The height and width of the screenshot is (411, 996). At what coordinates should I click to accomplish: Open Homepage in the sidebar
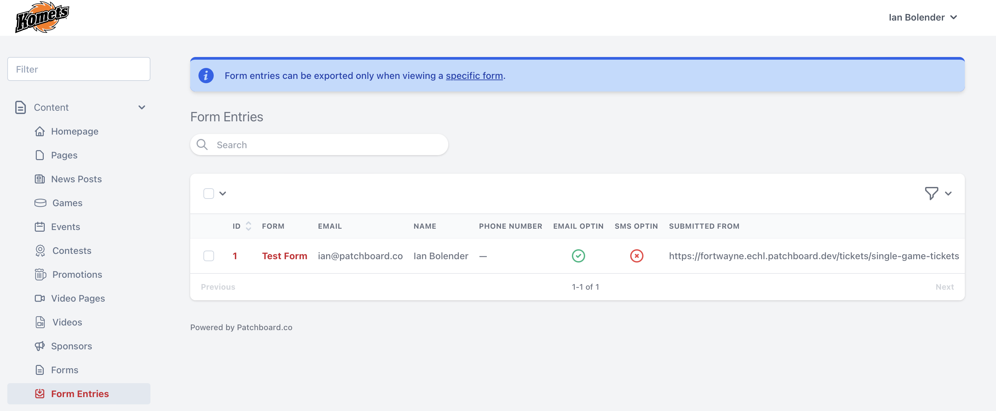(75, 132)
